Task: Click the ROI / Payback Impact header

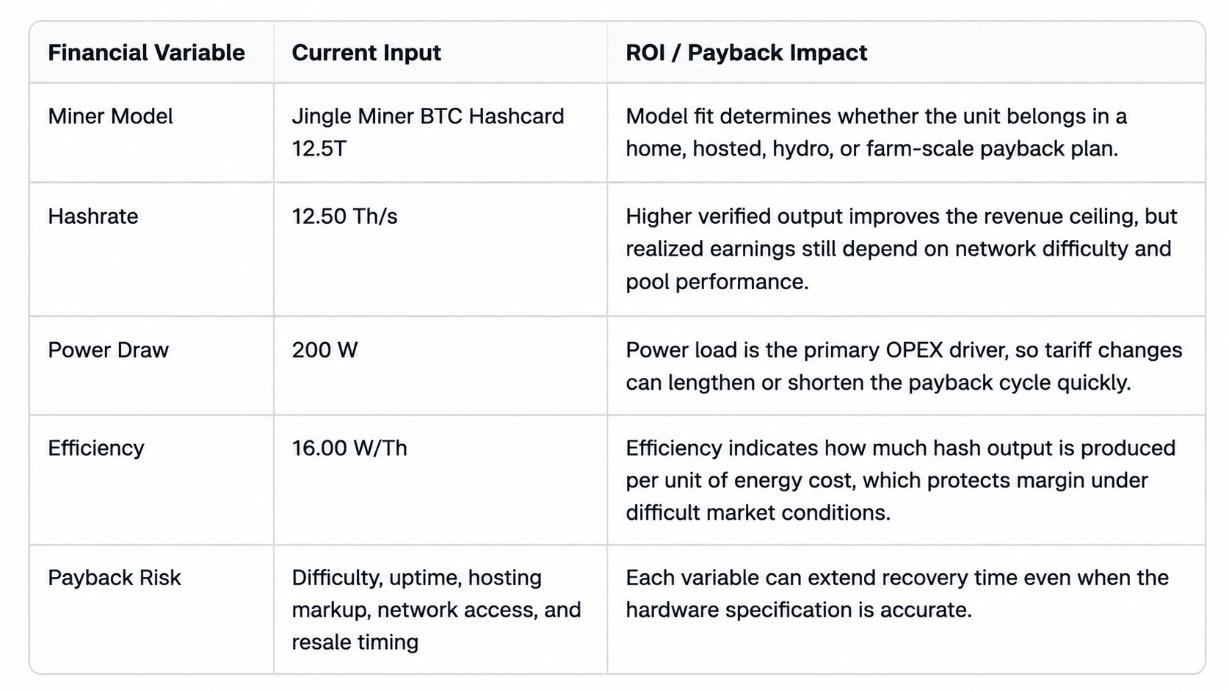Action: click(746, 53)
